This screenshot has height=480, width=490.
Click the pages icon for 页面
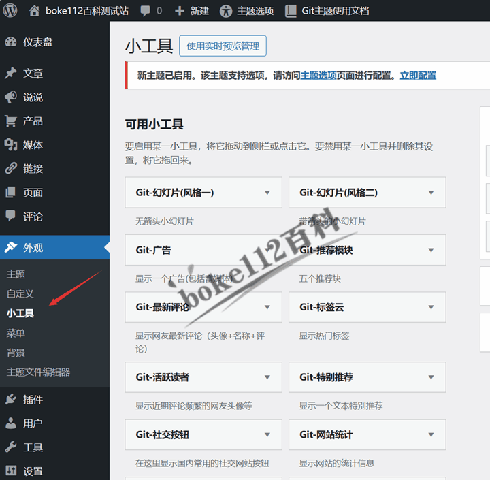click(11, 192)
